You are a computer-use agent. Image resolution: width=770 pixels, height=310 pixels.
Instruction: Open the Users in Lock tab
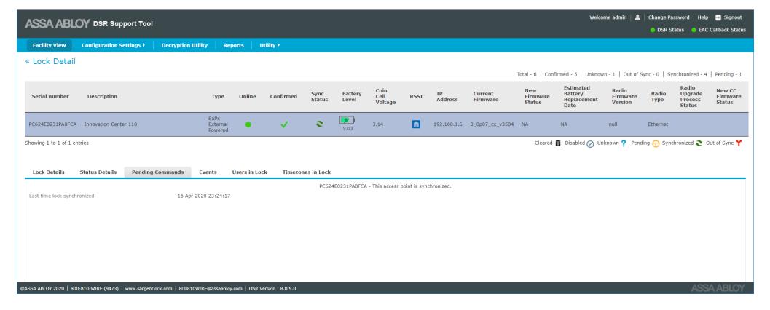249,172
